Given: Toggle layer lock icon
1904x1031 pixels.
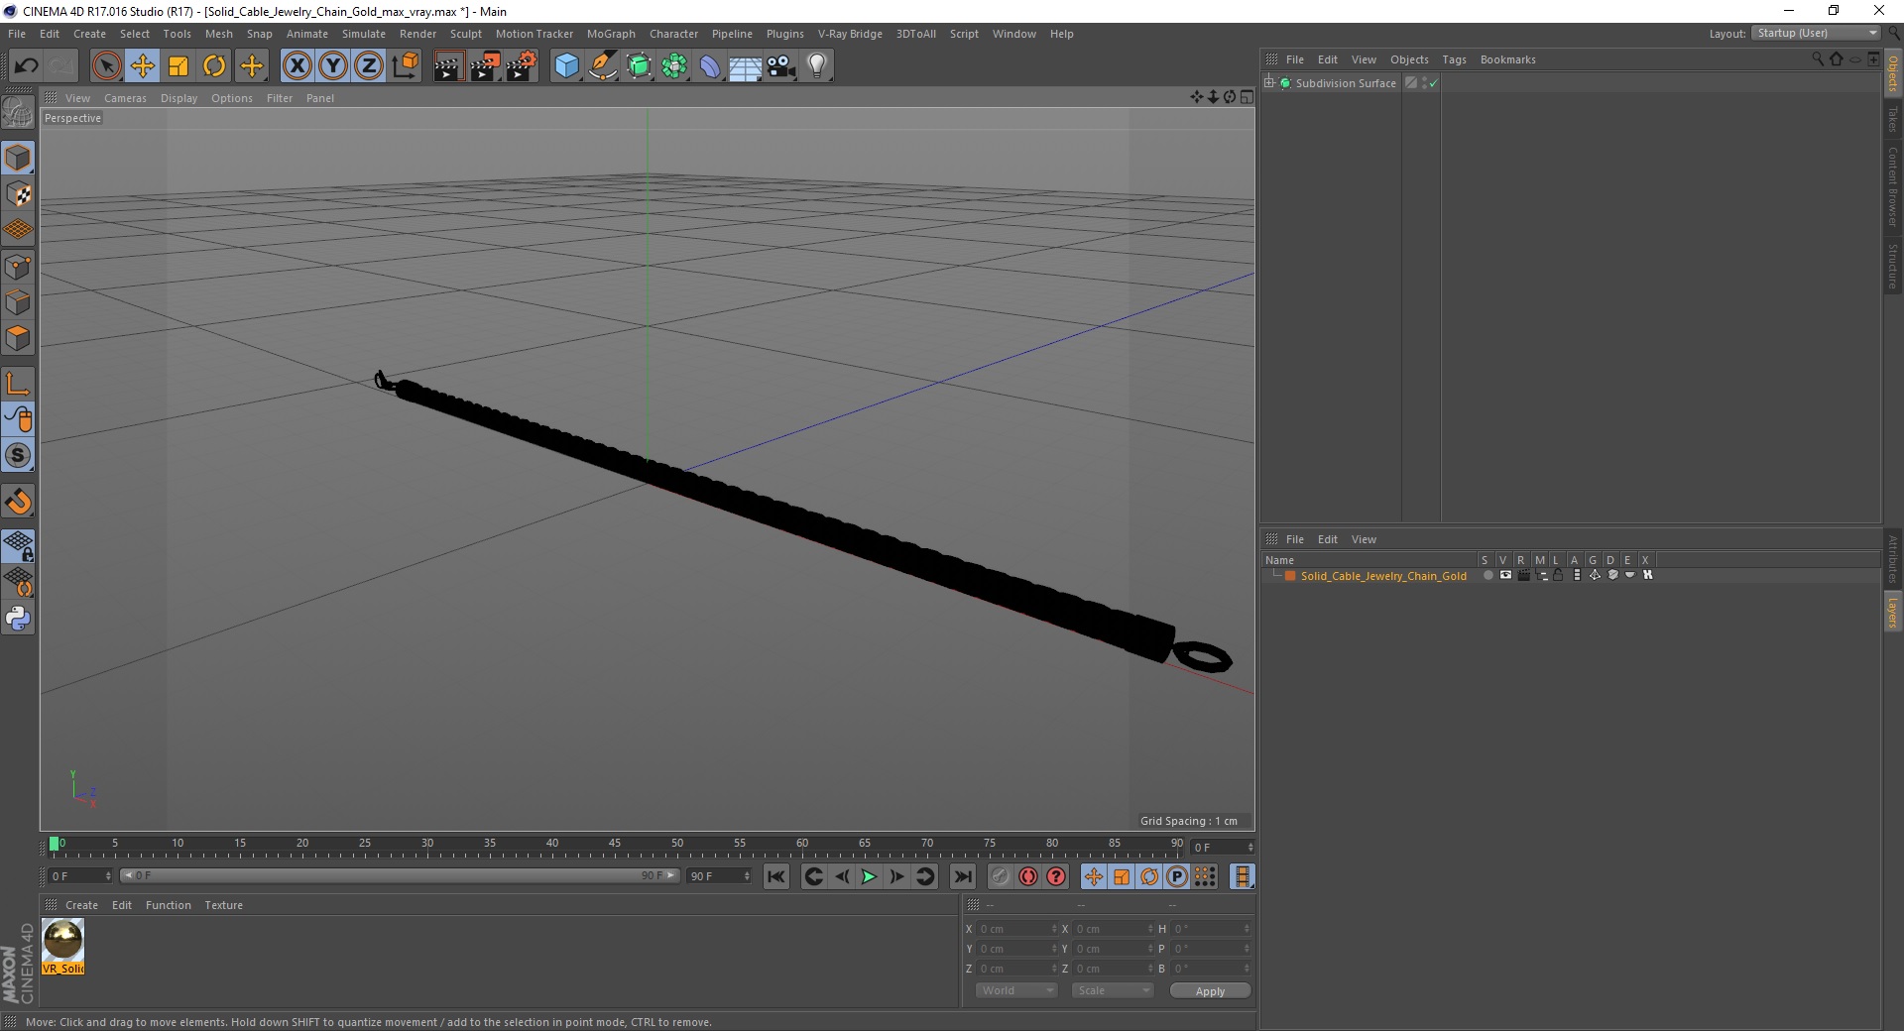Looking at the screenshot, I should click(1558, 575).
